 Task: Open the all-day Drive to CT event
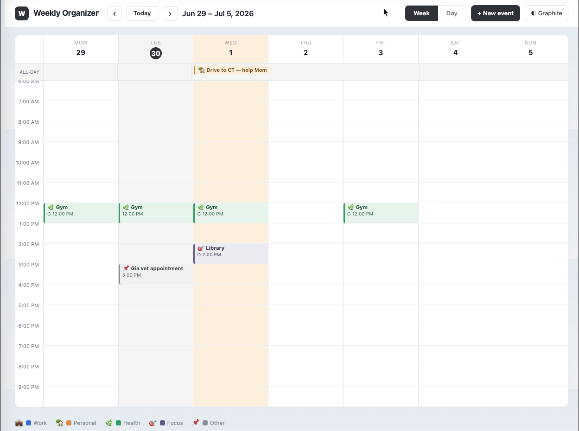pos(232,70)
